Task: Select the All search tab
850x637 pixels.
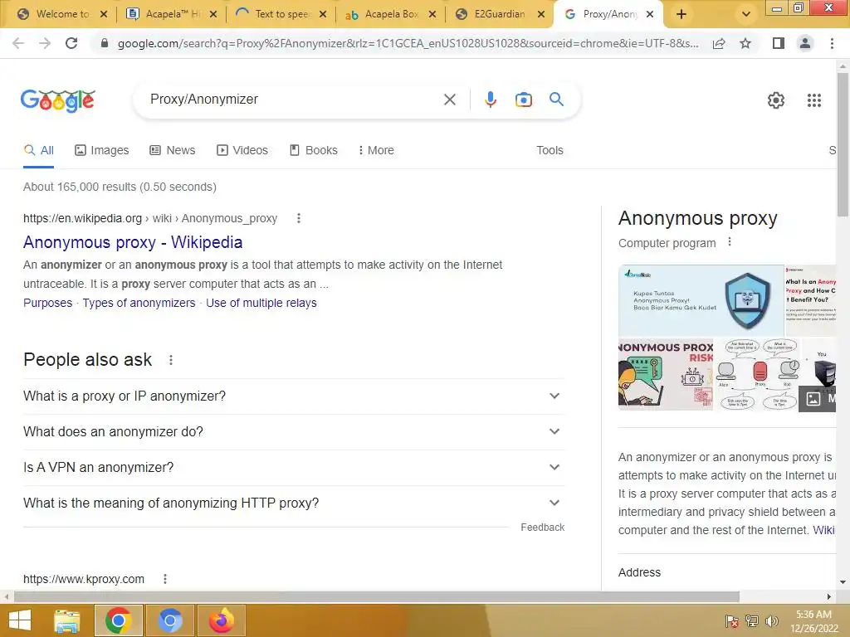Action: [x=38, y=151]
